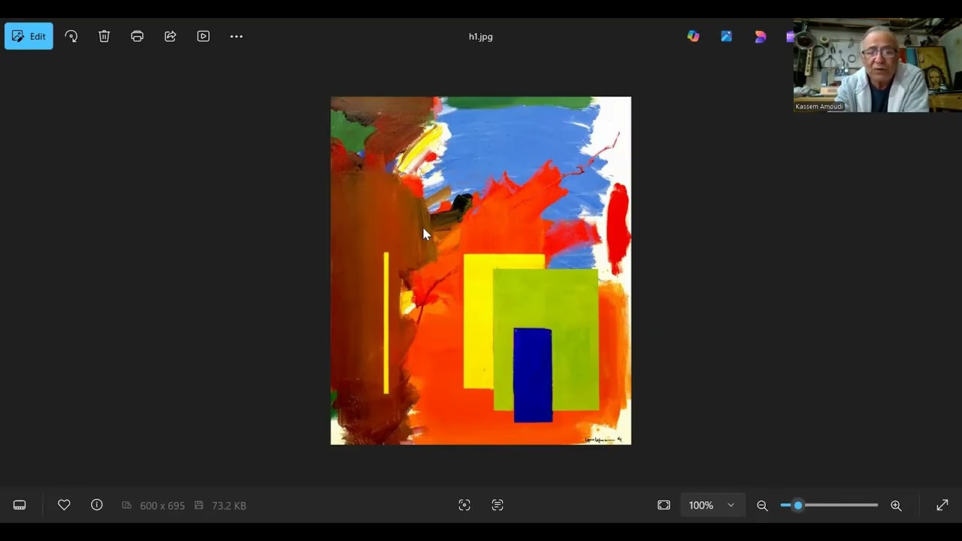
Task: Rotate the image
Action: (x=71, y=36)
